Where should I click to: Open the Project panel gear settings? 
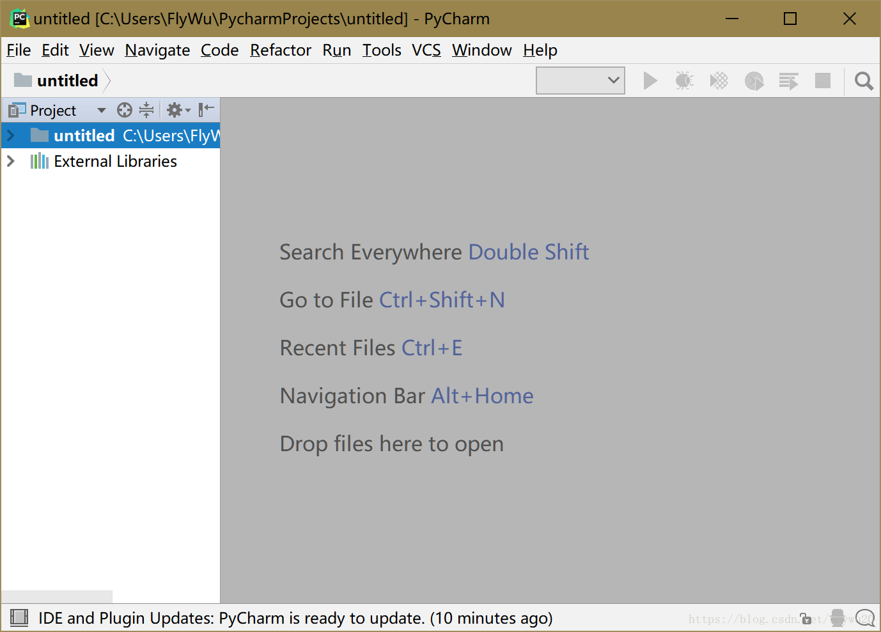(178, 111)
